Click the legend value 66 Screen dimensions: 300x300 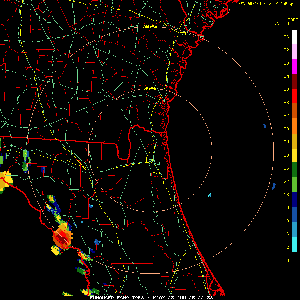pos(286,37)
